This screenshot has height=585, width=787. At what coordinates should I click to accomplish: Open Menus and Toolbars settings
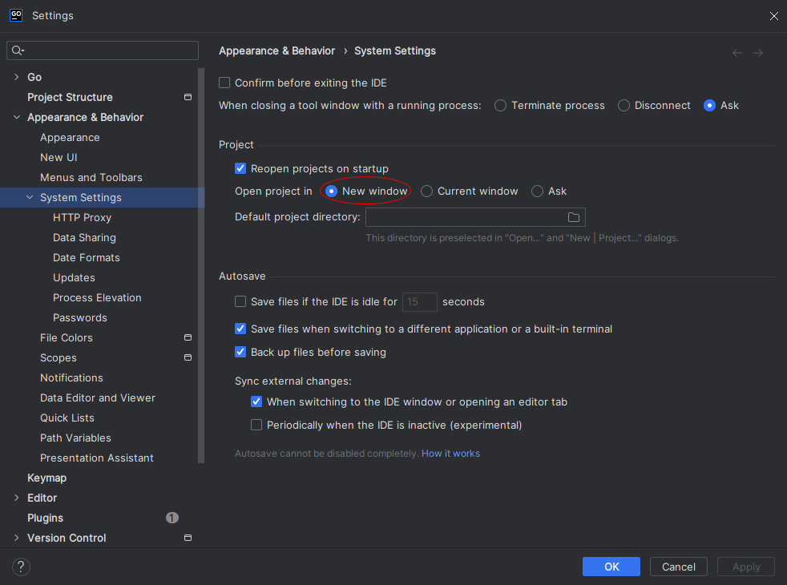pyautogui.click(x=91, y=178)
